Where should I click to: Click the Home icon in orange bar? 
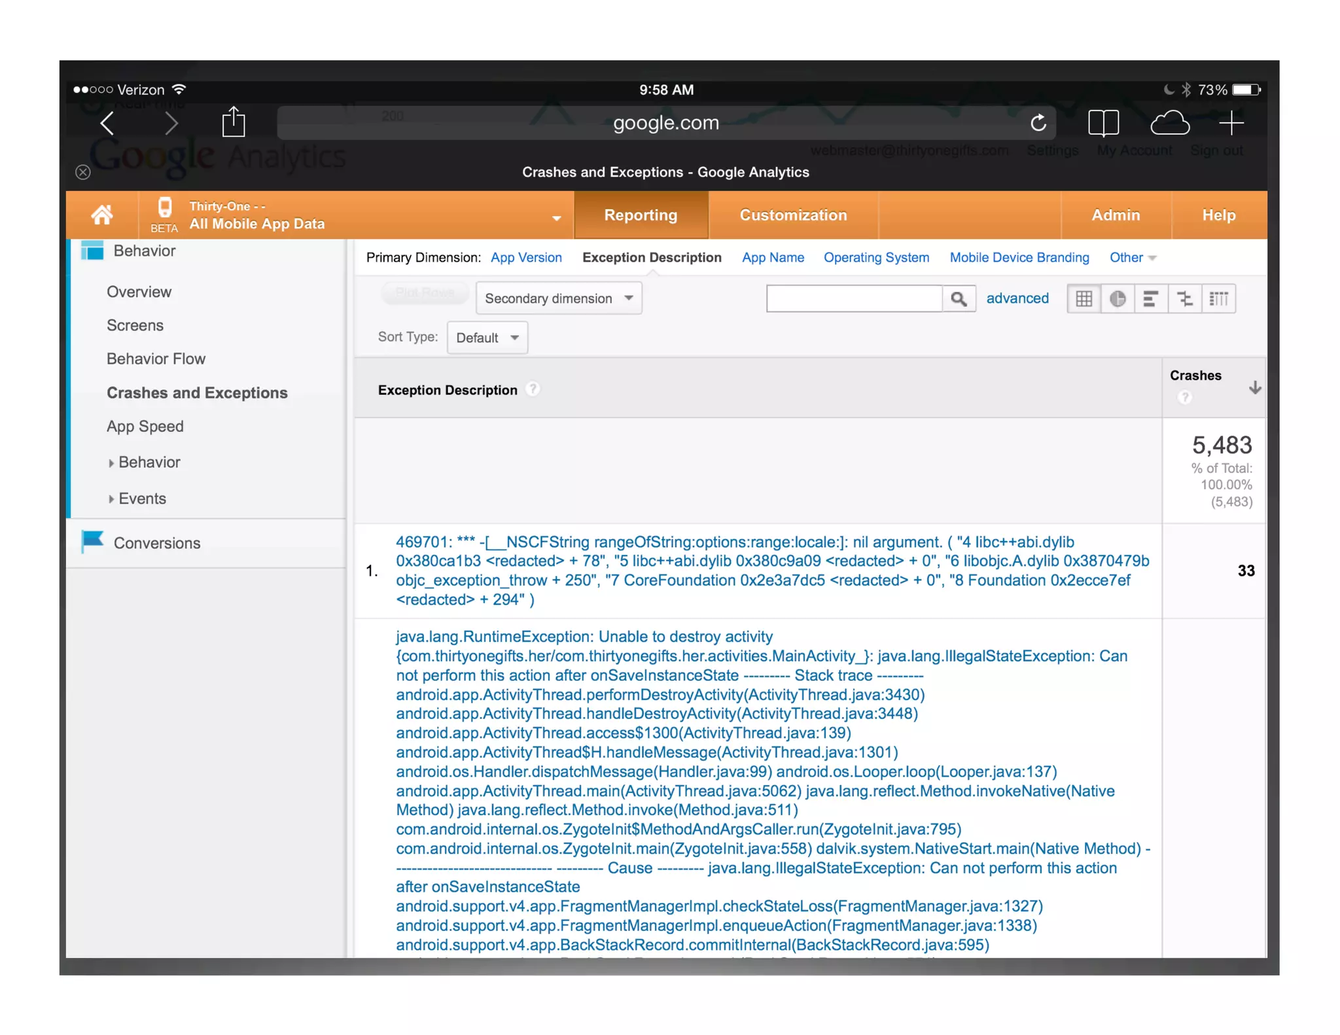coord(102,215)
